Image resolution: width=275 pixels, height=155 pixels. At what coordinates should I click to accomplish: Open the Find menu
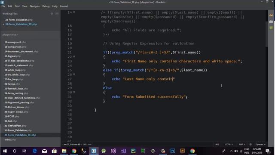[17, 6]
